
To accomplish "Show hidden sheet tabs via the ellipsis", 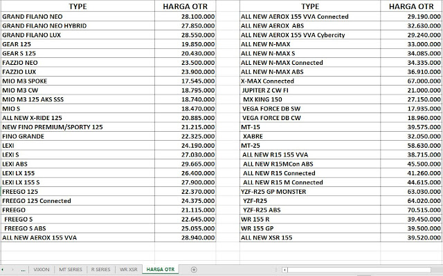I will 23,270.
